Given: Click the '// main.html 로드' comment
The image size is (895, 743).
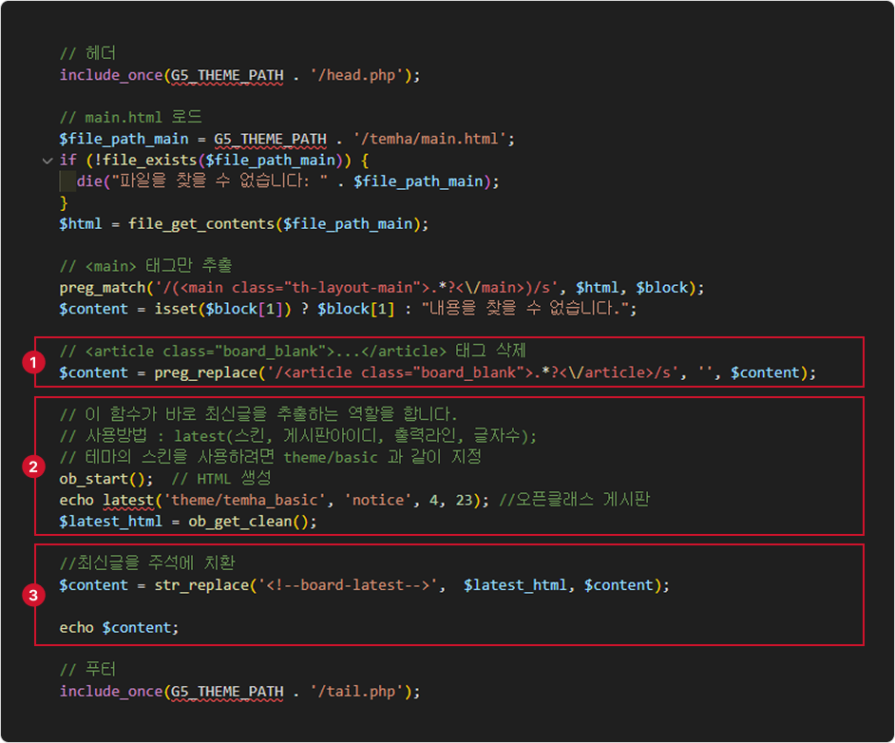Looking at the screenshot, I should (x=131, y=118).
